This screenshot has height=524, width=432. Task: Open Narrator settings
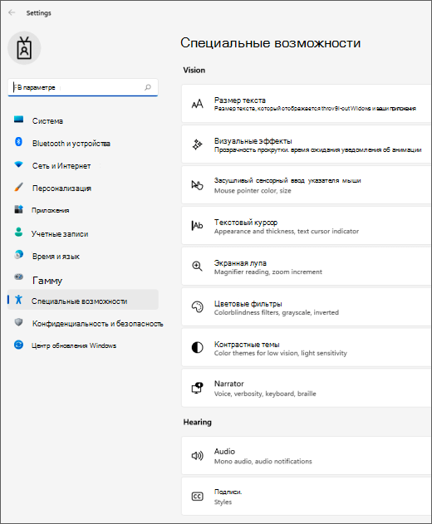click(x=306, y=388)
